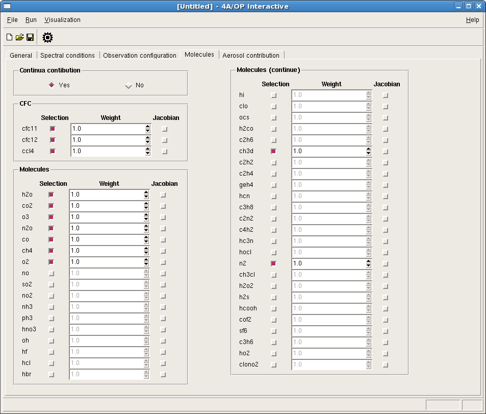Click the n2 weight input field

328,263
